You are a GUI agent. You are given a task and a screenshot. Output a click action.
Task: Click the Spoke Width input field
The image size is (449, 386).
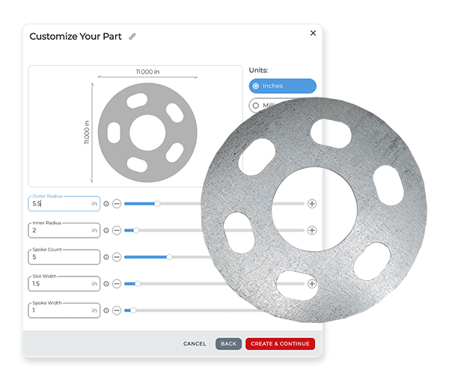point(64,310)
